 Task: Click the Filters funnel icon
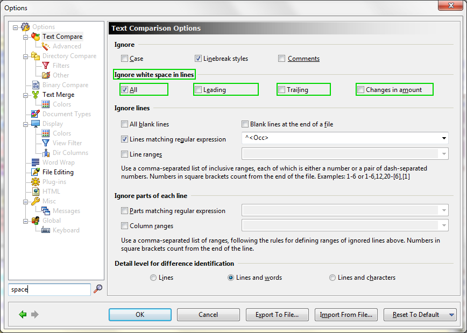coord(46,66)
